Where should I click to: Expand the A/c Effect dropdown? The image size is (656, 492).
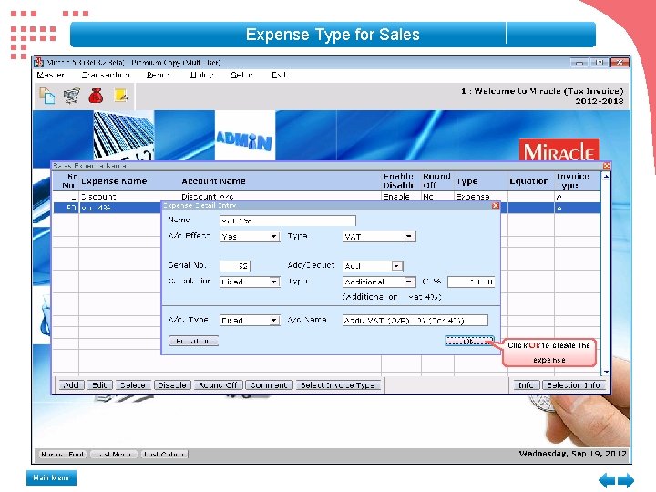coord(273,237)
